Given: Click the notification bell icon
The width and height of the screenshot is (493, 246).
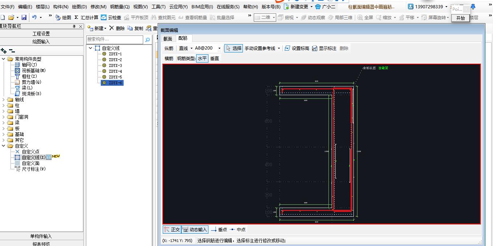Looking at the screenshot, I should 473,6.
